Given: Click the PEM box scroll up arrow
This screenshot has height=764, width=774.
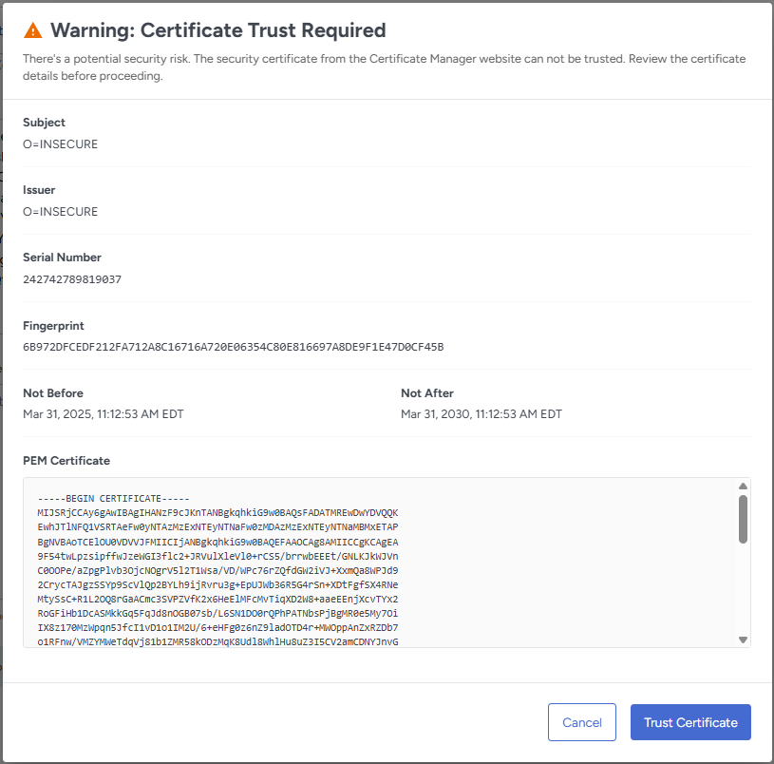Looking at the screenshot, I should click(743, 487).
